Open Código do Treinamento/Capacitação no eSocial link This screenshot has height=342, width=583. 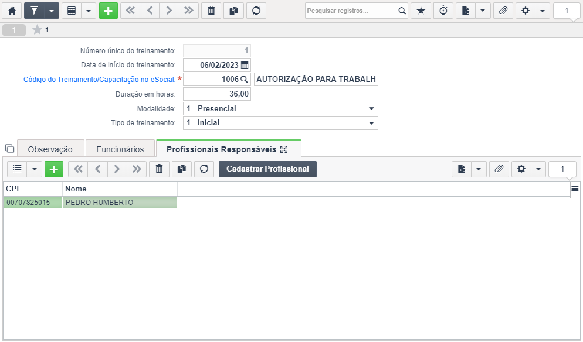point(99,80)
